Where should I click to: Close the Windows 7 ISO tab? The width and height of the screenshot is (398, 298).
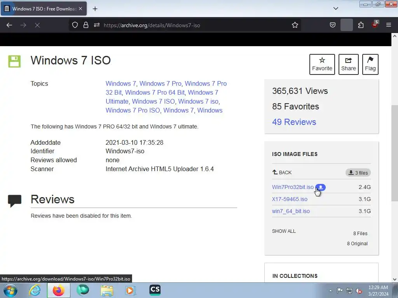[80, 9]
